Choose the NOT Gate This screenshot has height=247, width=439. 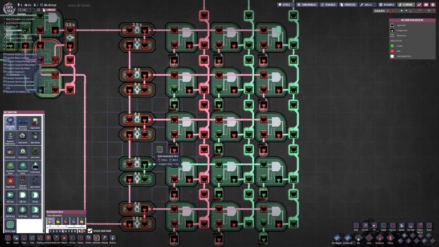point(10,197)
